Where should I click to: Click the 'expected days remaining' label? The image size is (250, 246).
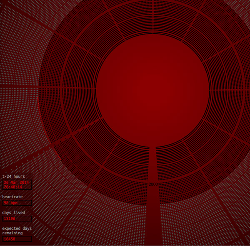point(17,231)
